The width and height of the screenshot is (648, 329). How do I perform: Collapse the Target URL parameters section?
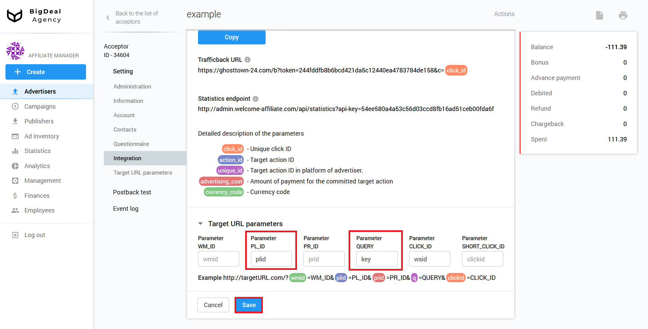pos(200,223)
